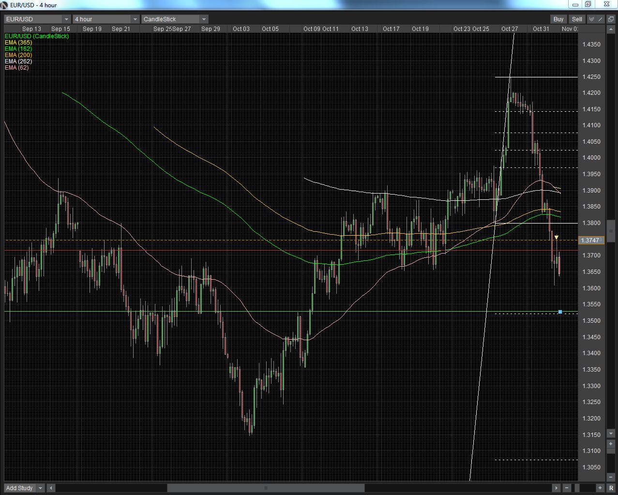Open the 4 hour timeframe dropdown

tap(106, 19)
